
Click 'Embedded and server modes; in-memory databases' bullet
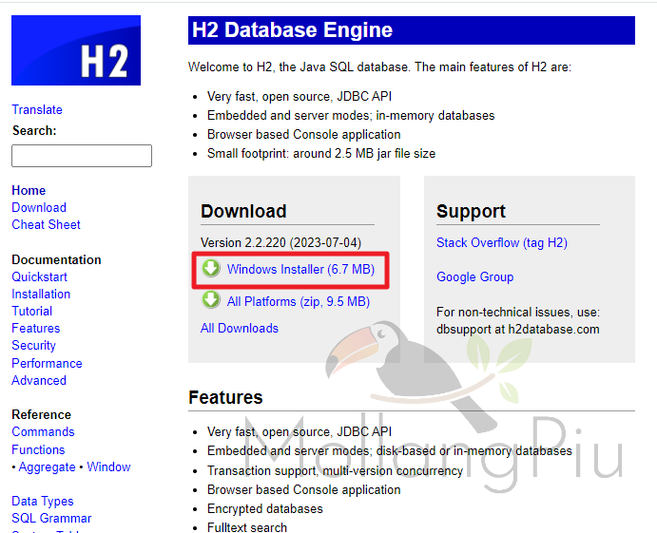(351, 115)
